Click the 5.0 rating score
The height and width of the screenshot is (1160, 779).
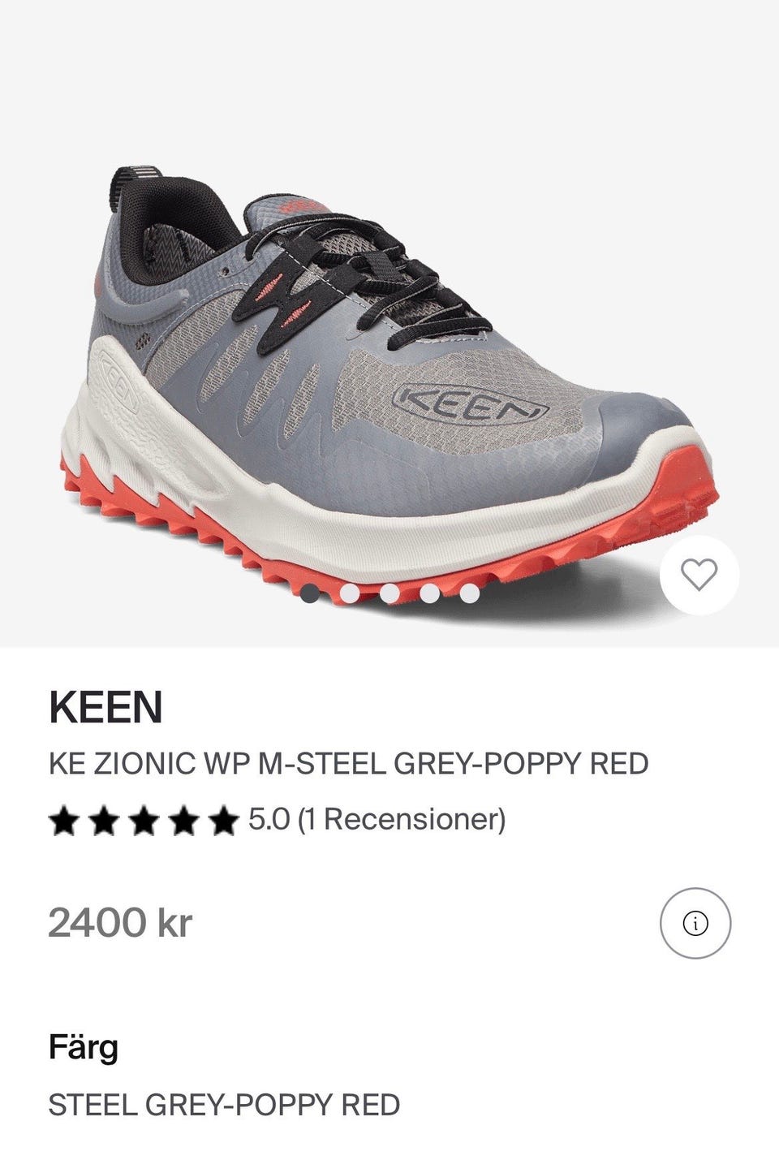click(x=269, y=819)
